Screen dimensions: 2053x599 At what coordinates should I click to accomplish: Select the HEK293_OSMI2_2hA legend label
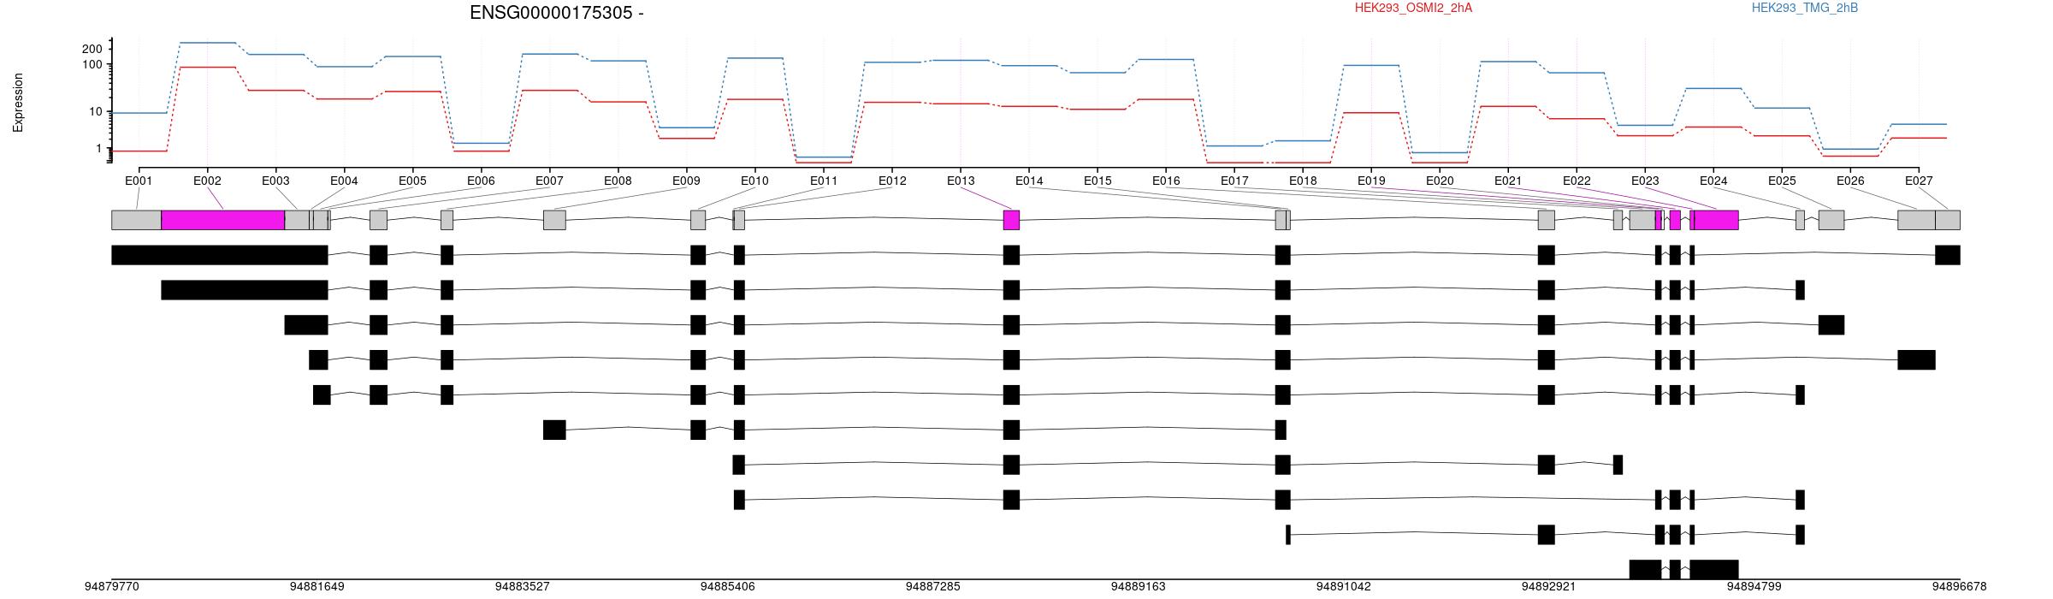click(x=1413, y=8)
